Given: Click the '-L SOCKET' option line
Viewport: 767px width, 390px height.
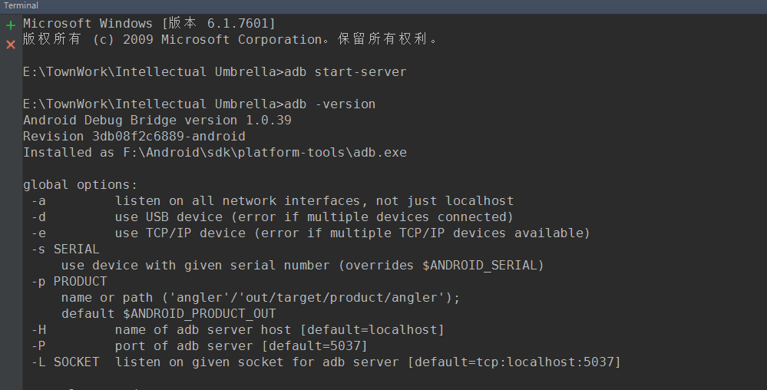Looking at the screenshot, I should tap(326, 362).
